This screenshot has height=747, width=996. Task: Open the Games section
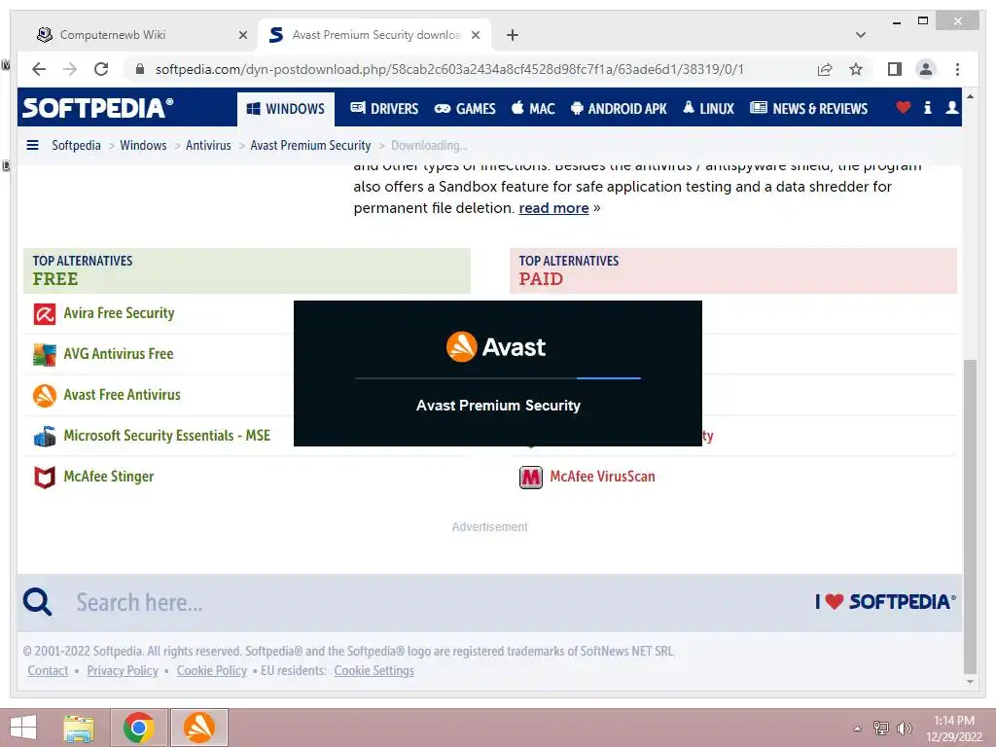click(464, 109)
